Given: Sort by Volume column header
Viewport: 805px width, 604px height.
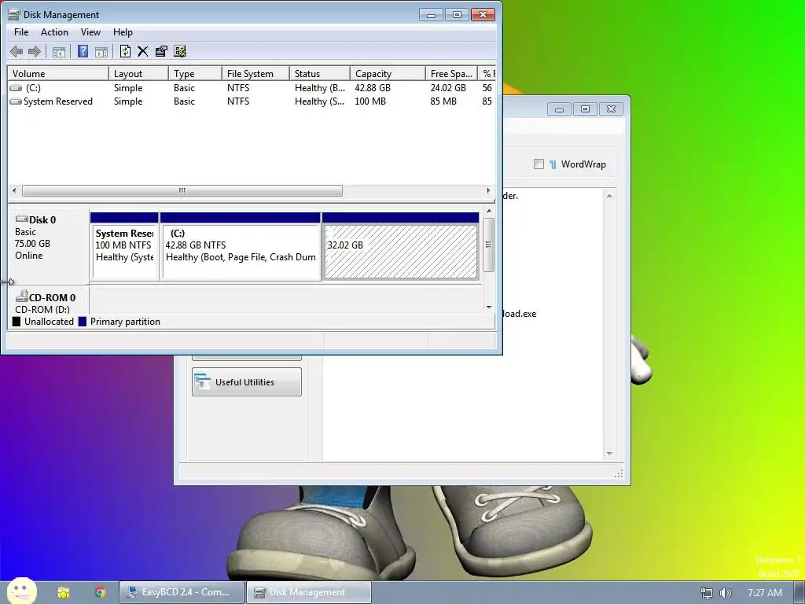Looking at the screenshot, I should click(58, 73).
